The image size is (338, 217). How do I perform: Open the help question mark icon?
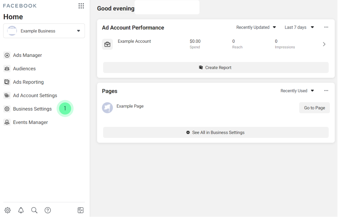click(x=48, y=210)
